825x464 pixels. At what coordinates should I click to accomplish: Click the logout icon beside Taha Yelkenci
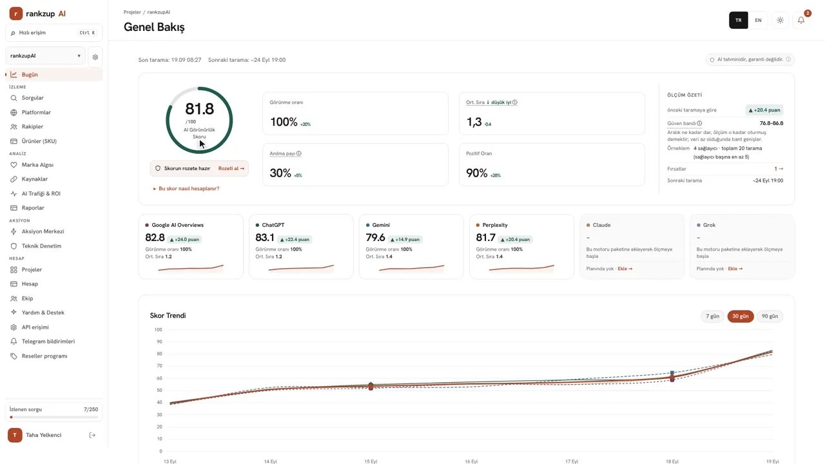click(x=92, y=435)
